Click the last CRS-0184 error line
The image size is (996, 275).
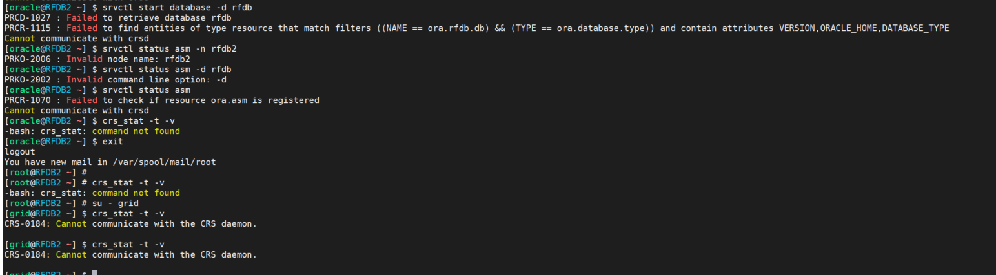coord(130,255)
